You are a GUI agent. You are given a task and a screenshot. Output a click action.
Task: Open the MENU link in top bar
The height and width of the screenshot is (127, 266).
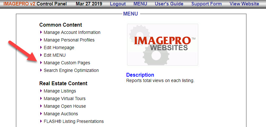click(140, 4)
